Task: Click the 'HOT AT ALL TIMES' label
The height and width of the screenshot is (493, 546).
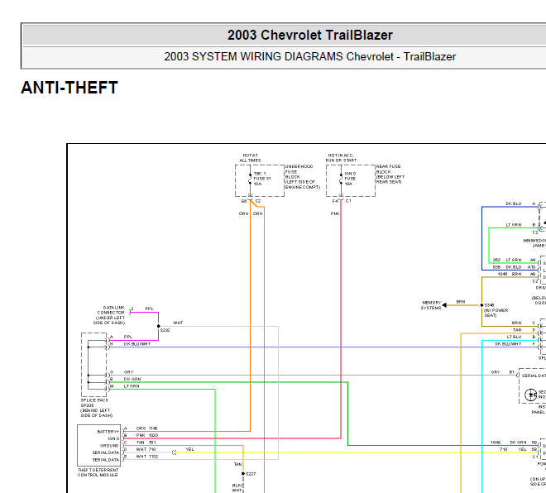Action: (250, 158)
